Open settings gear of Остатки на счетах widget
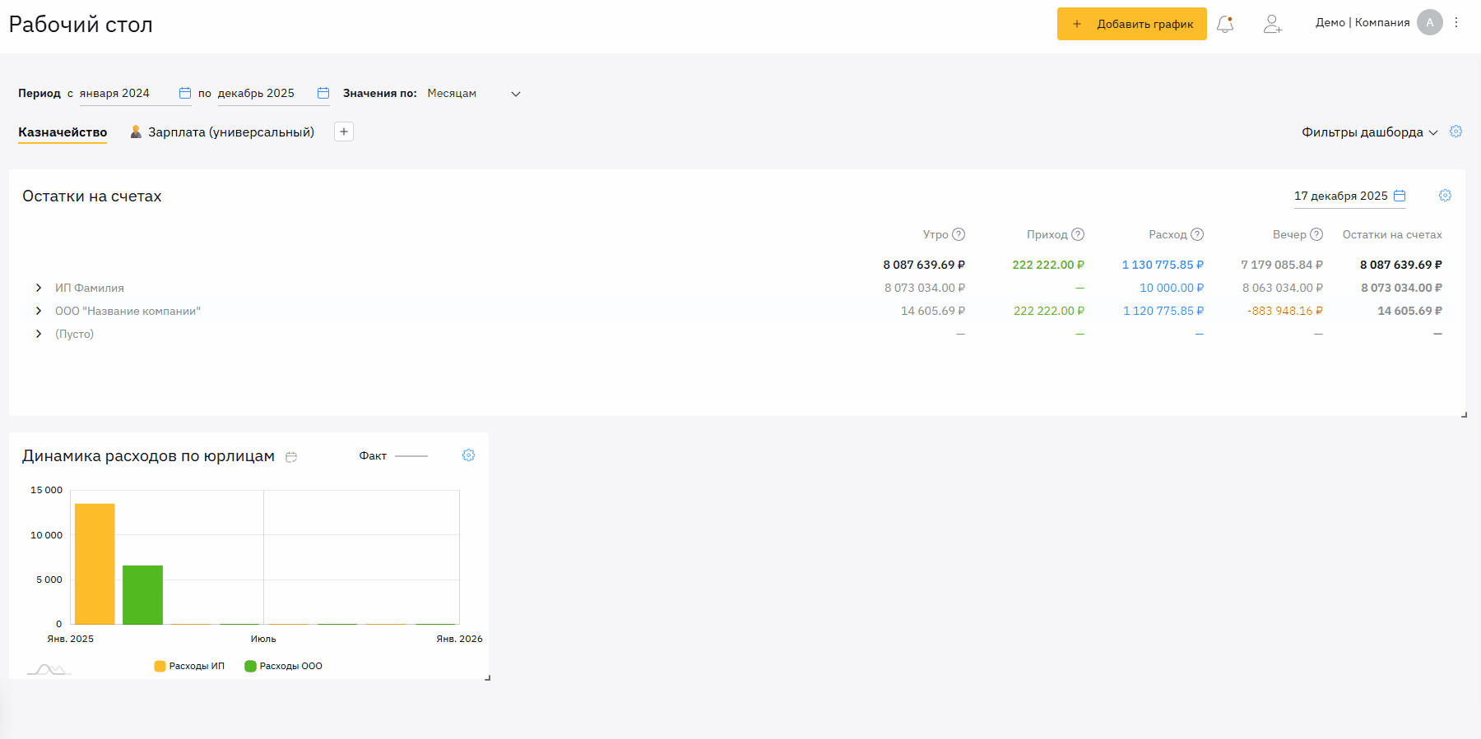The width and height of the screenshot is (1481, 739). tap(1445, 196)
